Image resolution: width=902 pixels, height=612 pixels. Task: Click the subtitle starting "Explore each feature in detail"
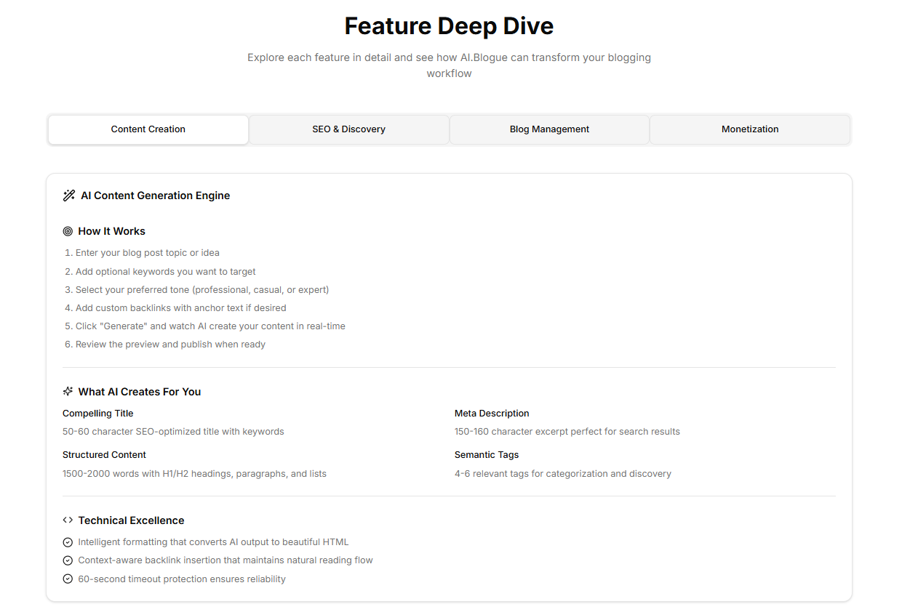coord(449,65)
